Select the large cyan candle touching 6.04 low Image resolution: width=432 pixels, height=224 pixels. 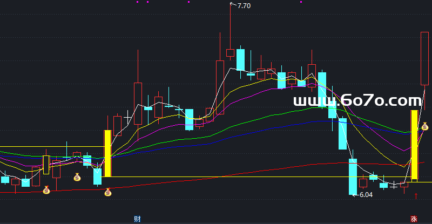click(x=353, y=177)
